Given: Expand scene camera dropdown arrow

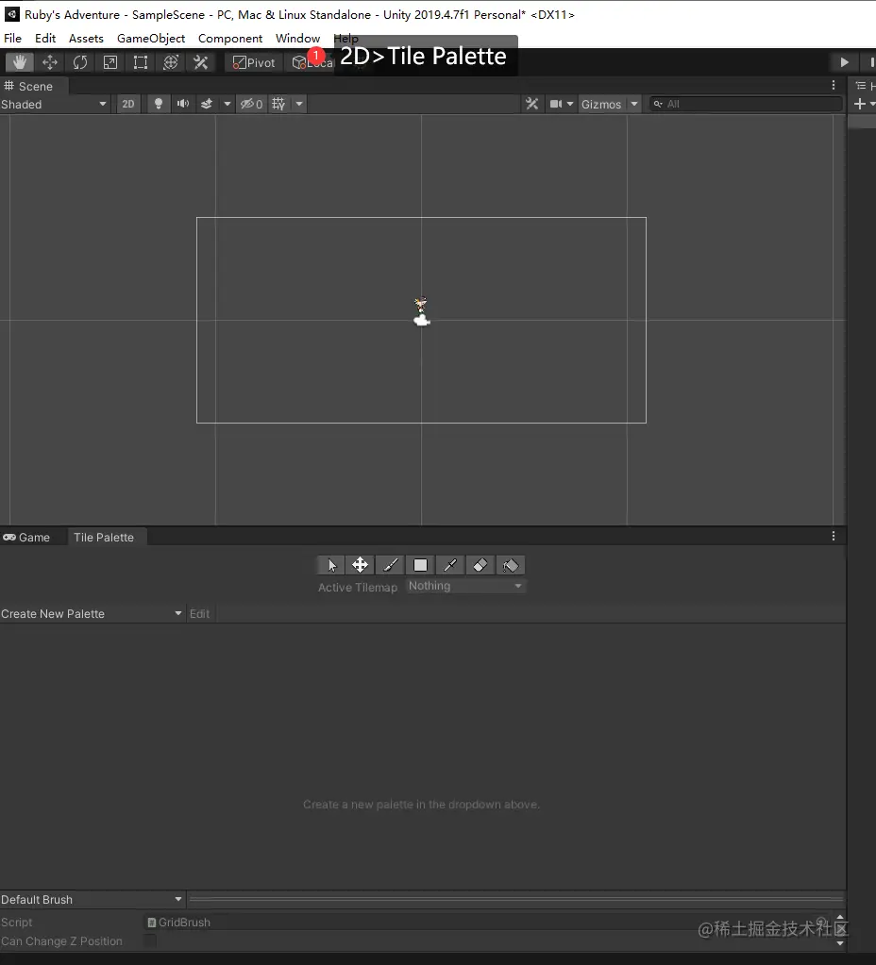Looking at the screenshot, I should [570, 104].
